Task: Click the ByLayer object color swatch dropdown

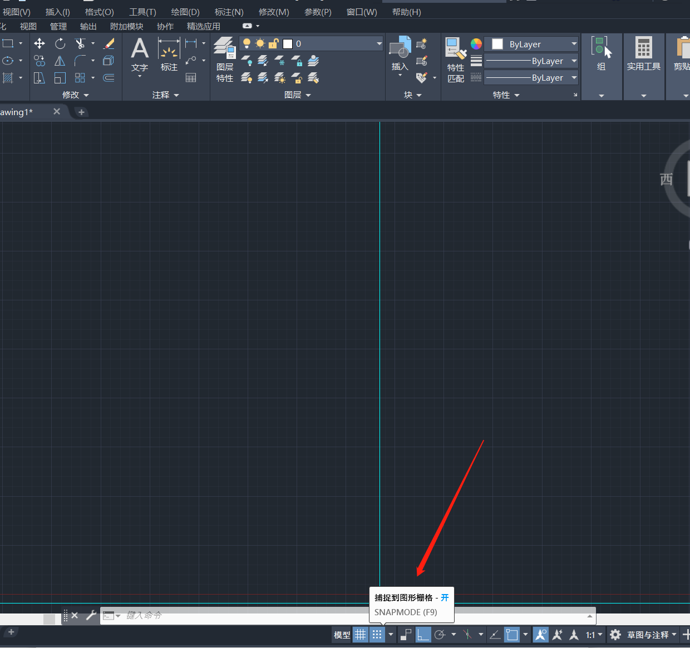Action: (531, 44)
